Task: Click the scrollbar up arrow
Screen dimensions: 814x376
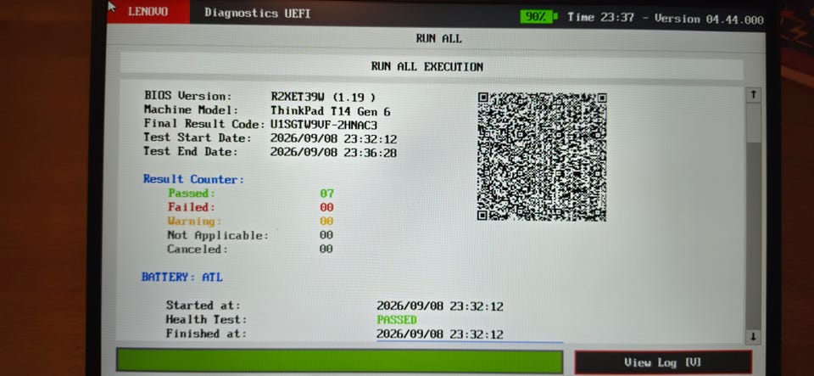Action: 753,95
